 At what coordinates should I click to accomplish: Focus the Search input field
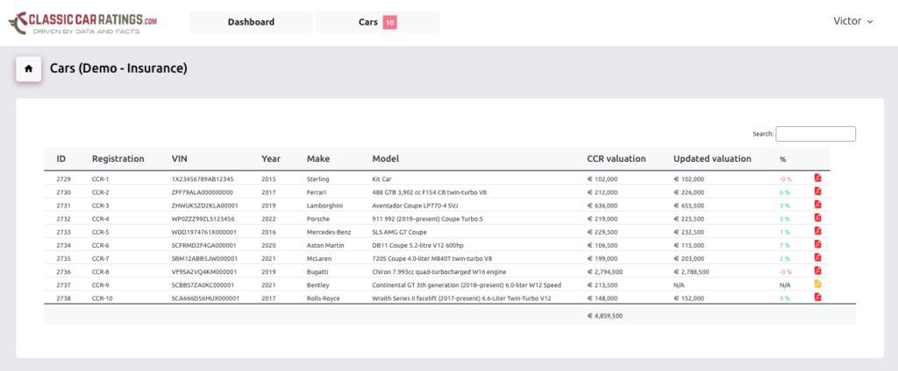point(816,134)
